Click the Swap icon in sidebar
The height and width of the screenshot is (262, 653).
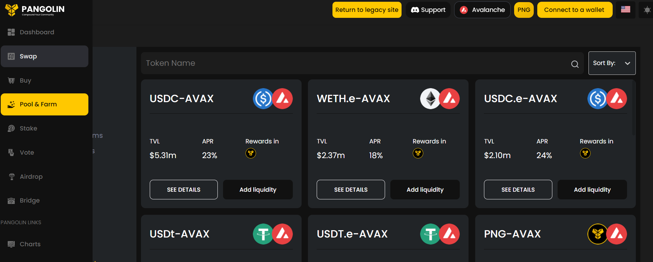tap(11, 56)
